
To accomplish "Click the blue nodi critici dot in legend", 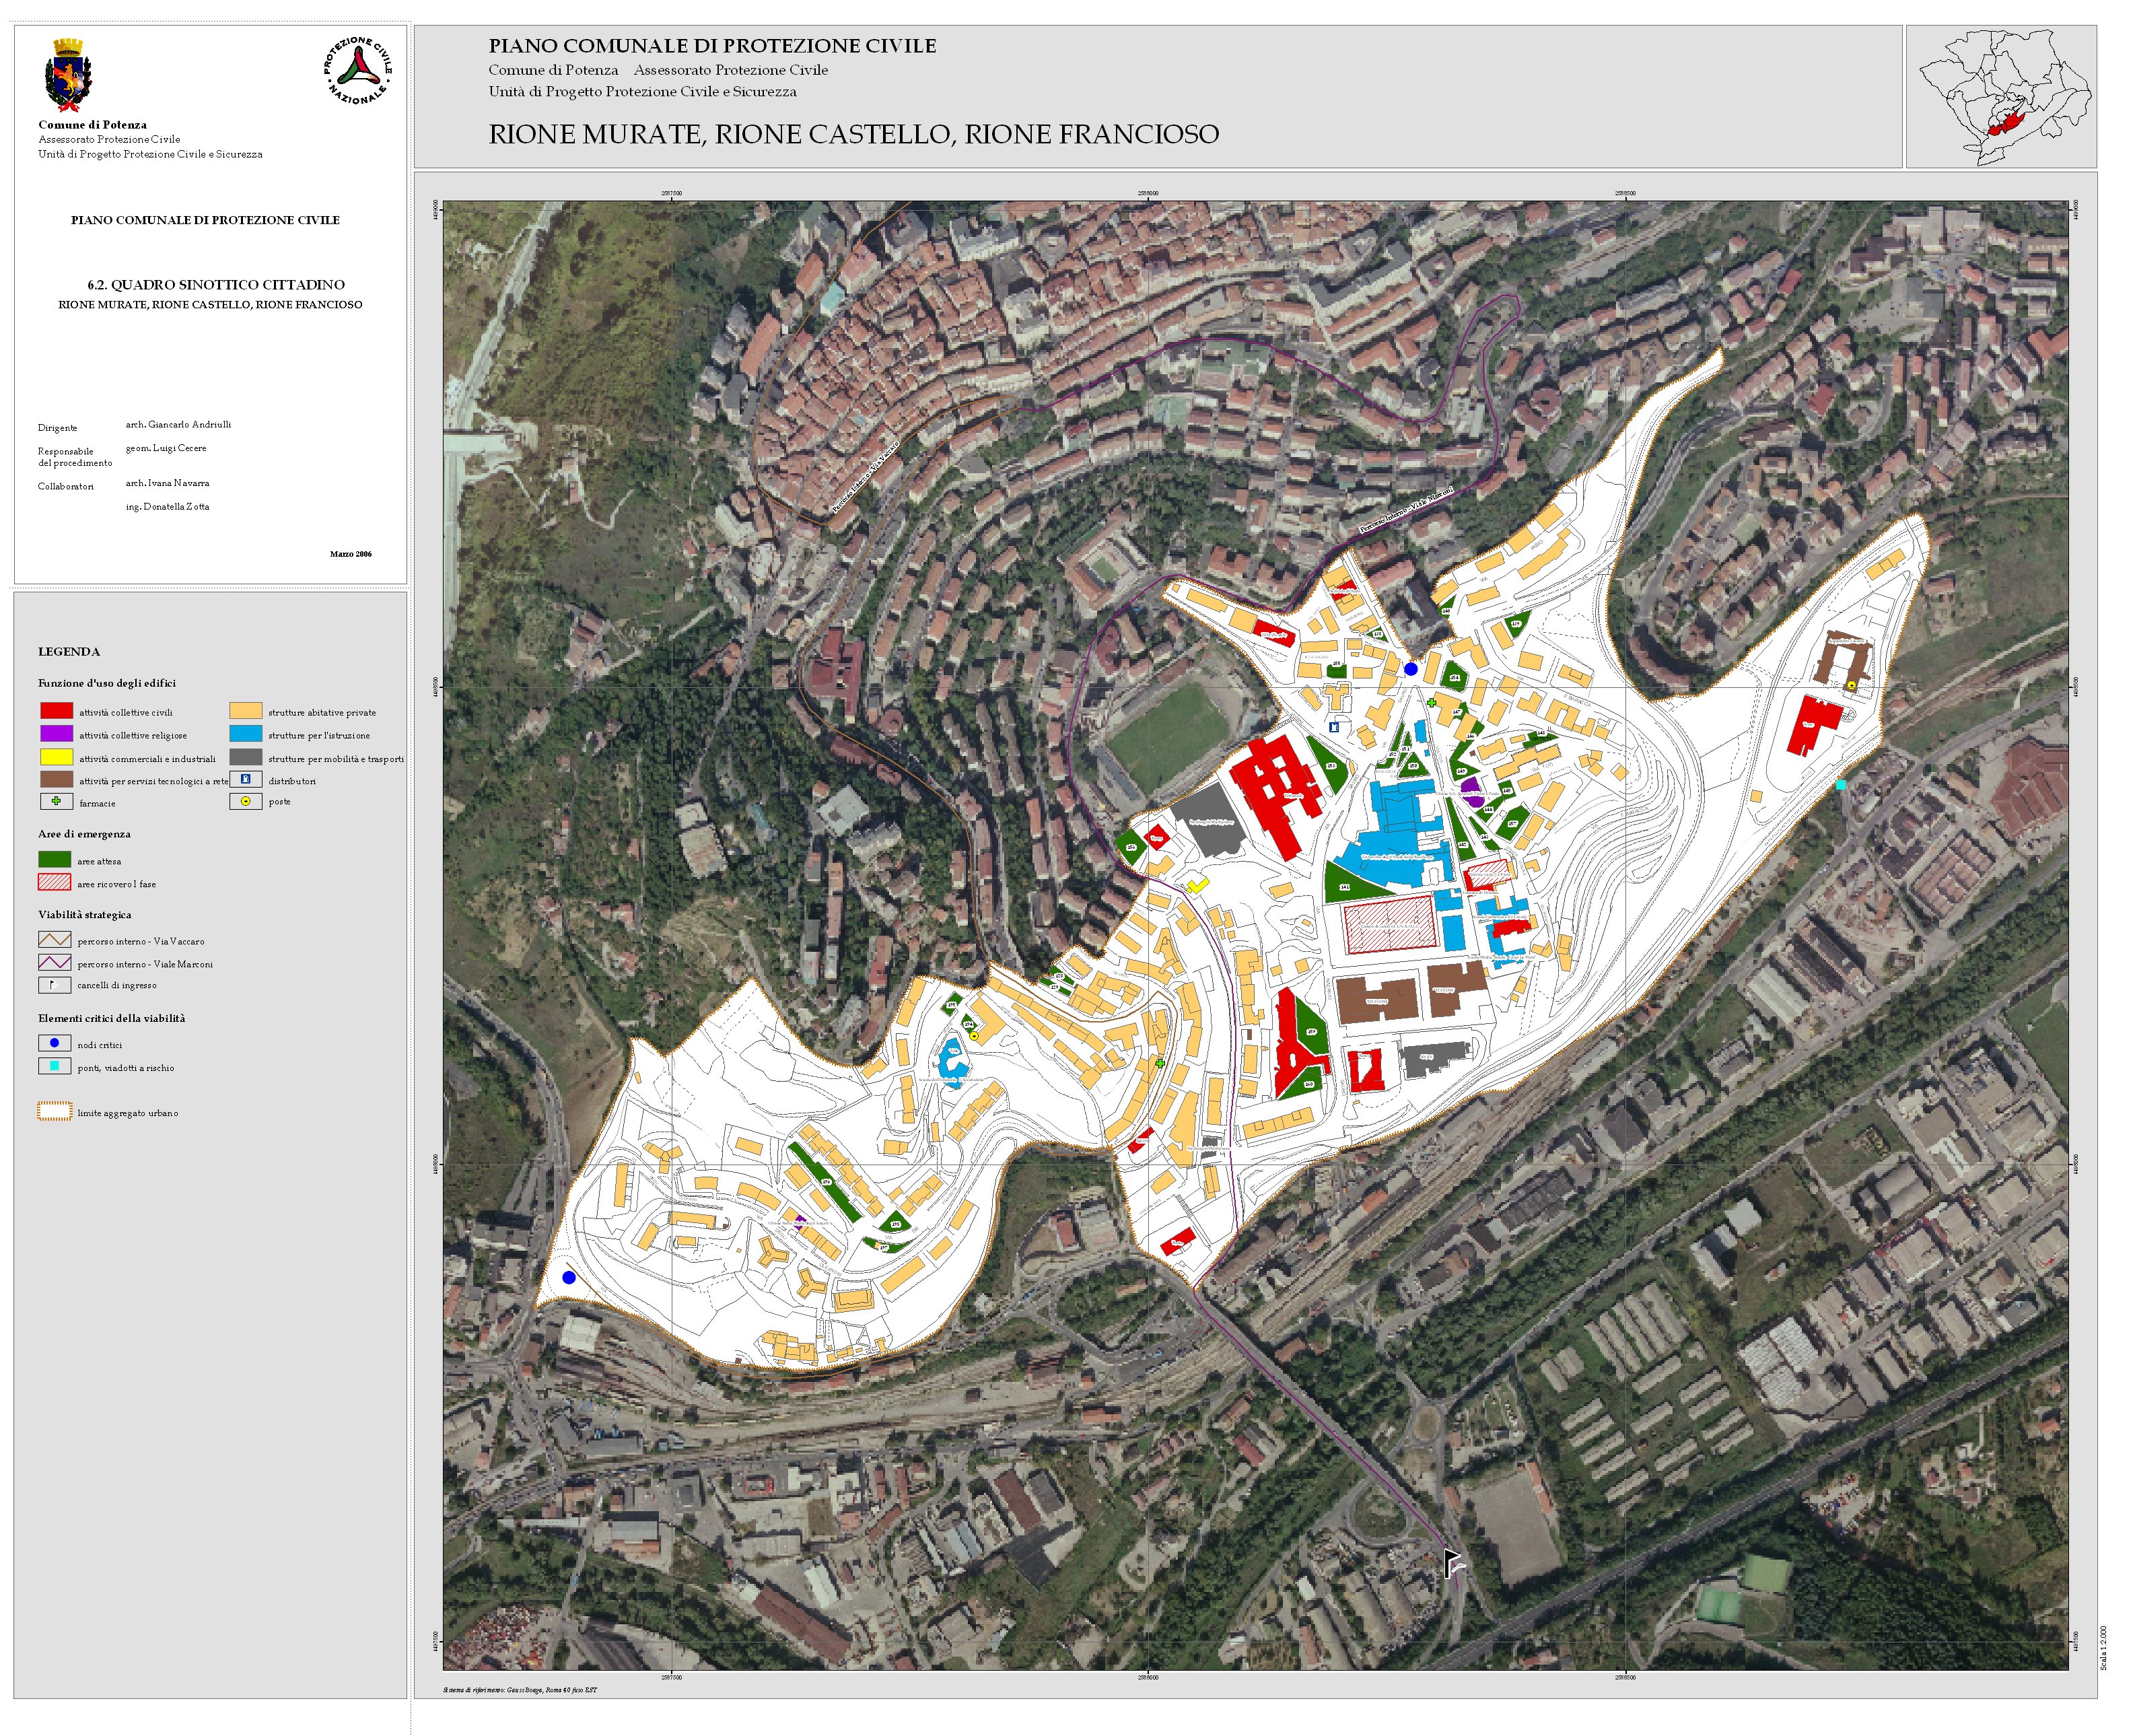I will [54, 1043].
